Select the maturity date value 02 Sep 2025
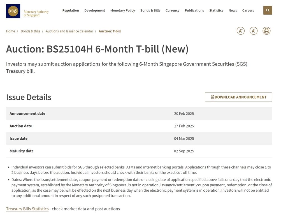The image size is (295, 216). tap(184, 151)
